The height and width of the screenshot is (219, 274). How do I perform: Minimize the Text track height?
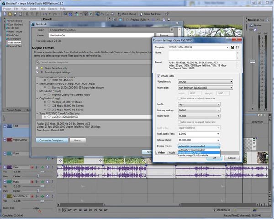pos(5,126)
